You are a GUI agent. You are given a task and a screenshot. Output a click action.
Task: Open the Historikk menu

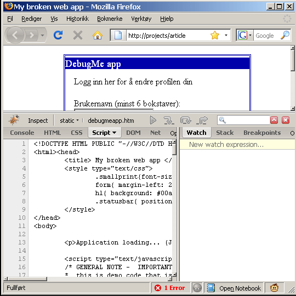click(77, 19)
